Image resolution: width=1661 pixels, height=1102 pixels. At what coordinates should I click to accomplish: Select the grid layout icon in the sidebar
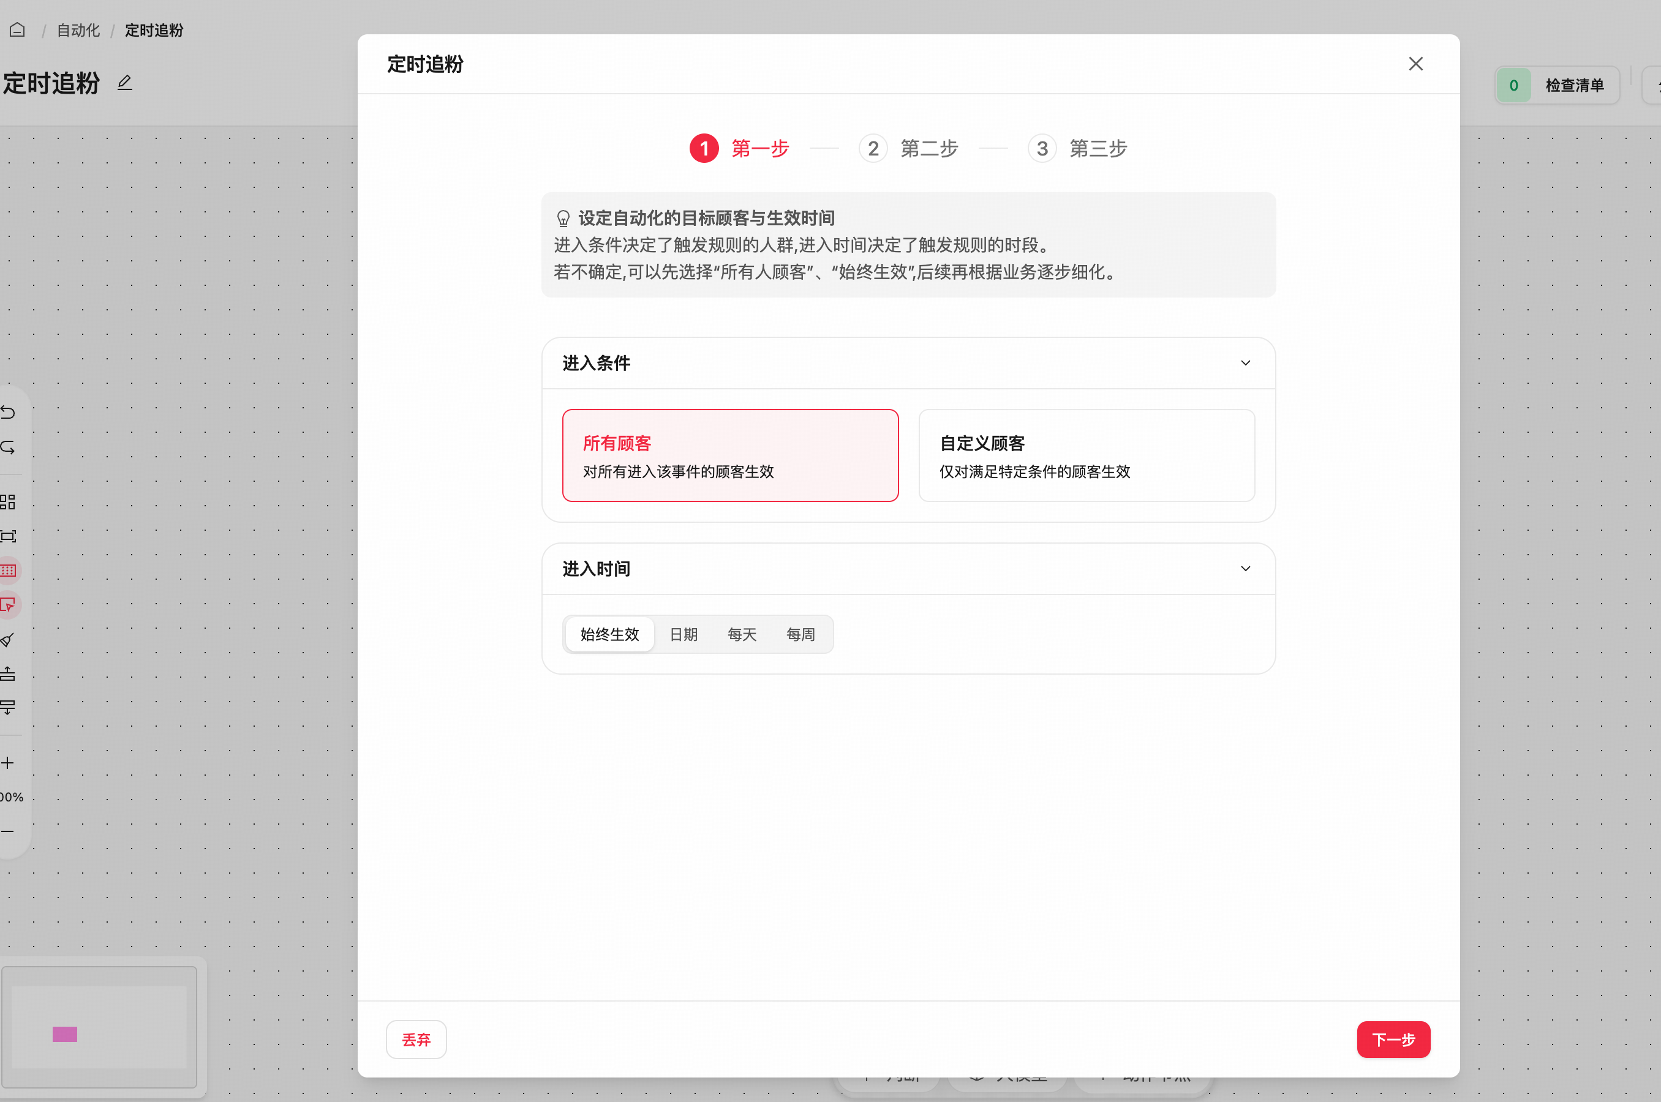click(x=9, y=502)
